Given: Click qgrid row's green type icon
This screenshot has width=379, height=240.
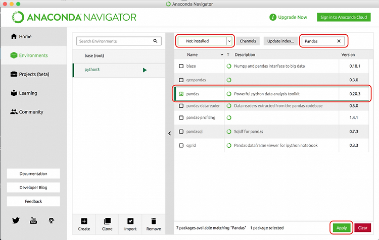Looking at the screenshot, I should click(x=228, y=145).
